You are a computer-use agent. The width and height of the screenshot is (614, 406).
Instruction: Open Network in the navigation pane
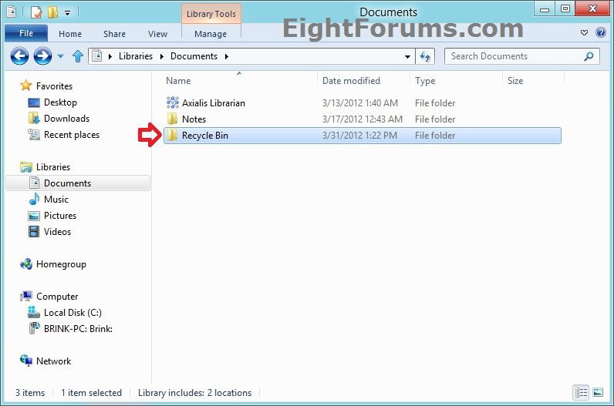tap(54, 361)
